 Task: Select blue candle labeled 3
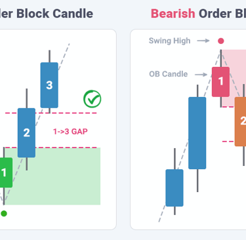[49, 85]
